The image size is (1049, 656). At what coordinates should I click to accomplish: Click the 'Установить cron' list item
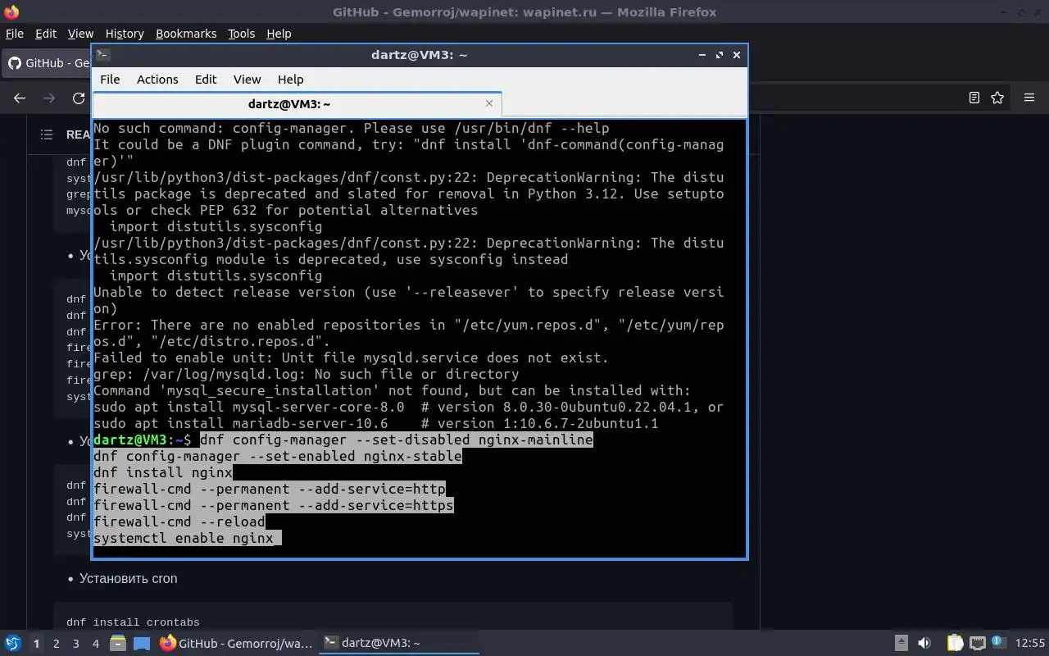tap(128, 578)
